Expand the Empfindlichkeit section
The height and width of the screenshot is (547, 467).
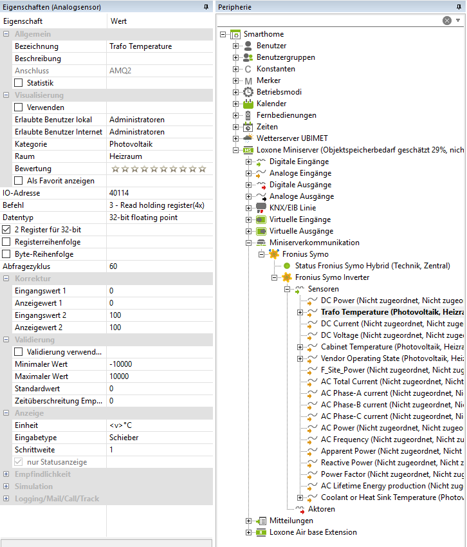click(x=6, y=474)
